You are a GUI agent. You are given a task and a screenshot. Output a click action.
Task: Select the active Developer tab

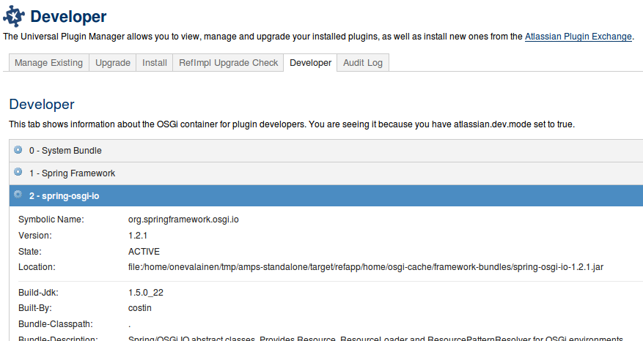(x=310, y=63)
